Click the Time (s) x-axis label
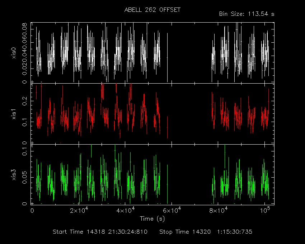This screenshot has height=244, width=305. [x=152, y=219]
